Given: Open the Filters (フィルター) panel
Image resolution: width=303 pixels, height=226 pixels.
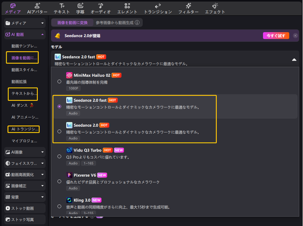Looking at the screenshot, I should (x=188, y=8).
